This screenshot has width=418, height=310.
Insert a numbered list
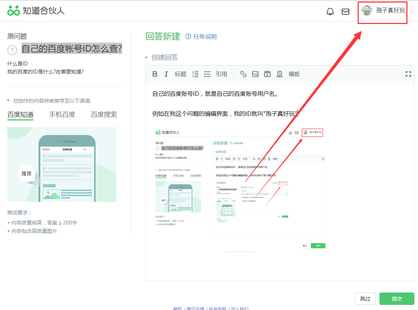pos(195,74)
